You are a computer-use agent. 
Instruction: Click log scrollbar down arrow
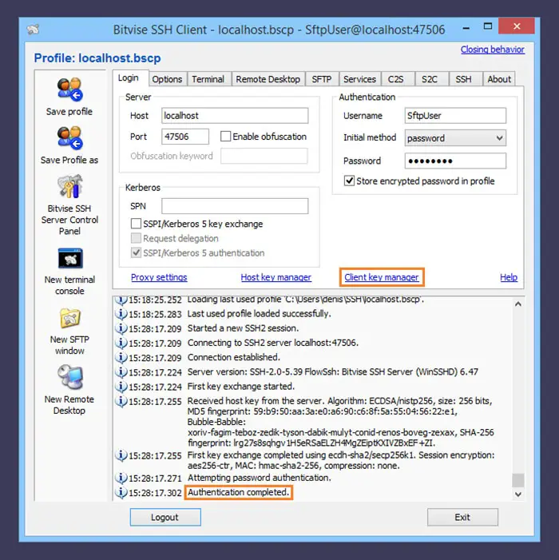(518, 494)
